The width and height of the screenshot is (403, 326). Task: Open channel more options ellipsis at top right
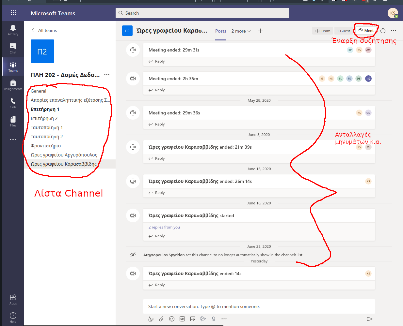click(x=394, y=31)
